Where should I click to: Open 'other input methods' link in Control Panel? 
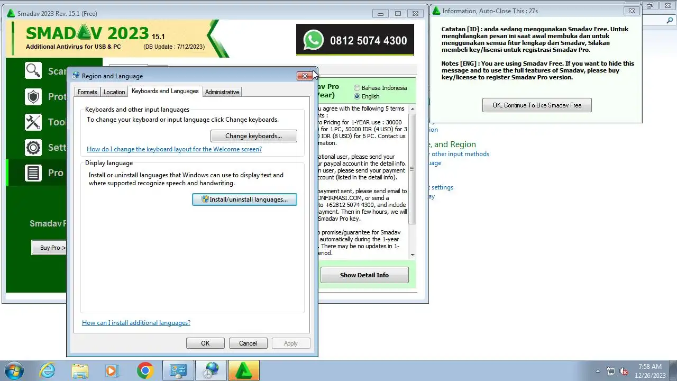pyautogui.click(x=460, y=154)
